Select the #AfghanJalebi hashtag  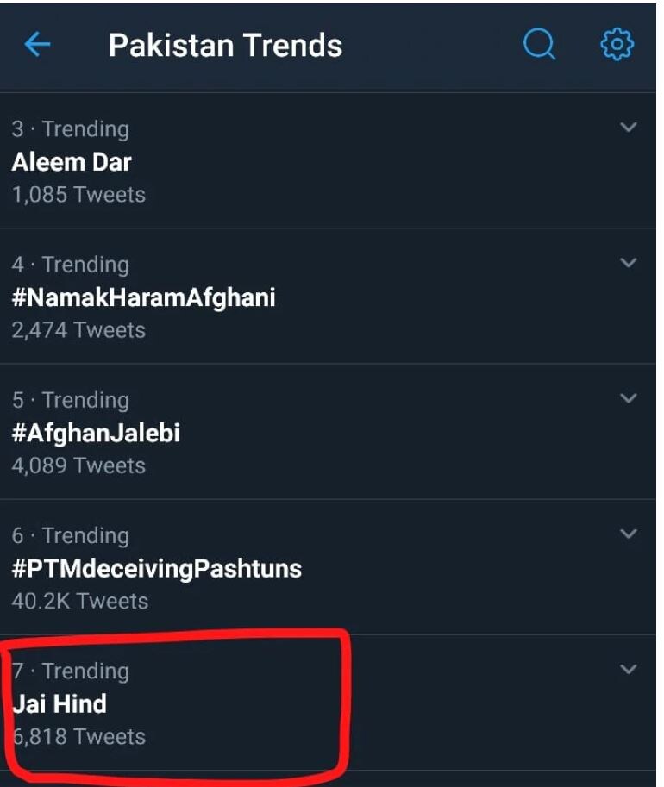[x=96, y=433]
